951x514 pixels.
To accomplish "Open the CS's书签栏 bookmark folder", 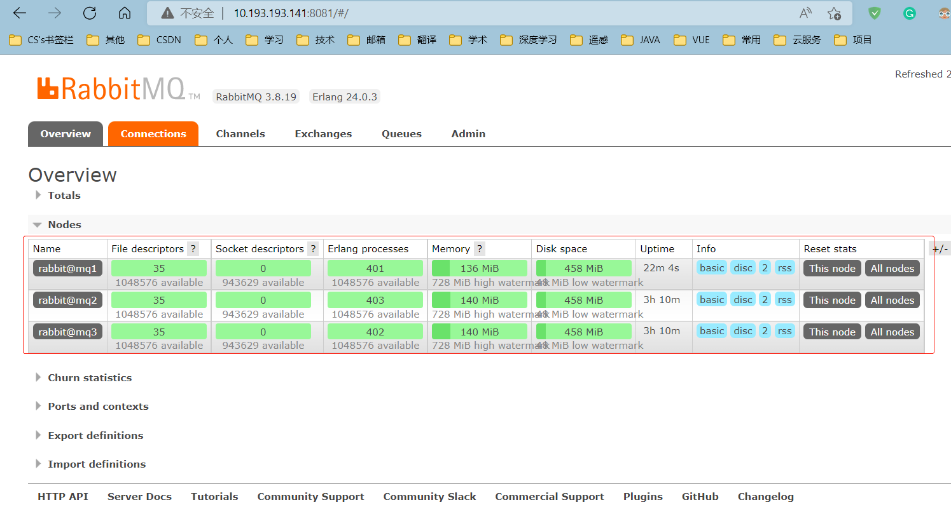I will (42, 40).
